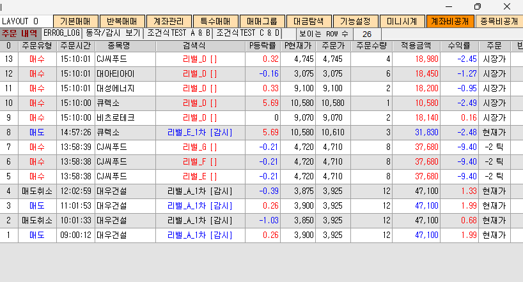
Task: Click current price 9,070 in P현재가 column
Action: (x=304, y=118)
